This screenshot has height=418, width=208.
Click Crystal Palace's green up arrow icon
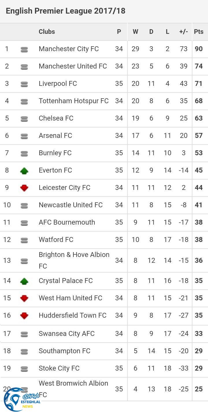coord(24,281)
